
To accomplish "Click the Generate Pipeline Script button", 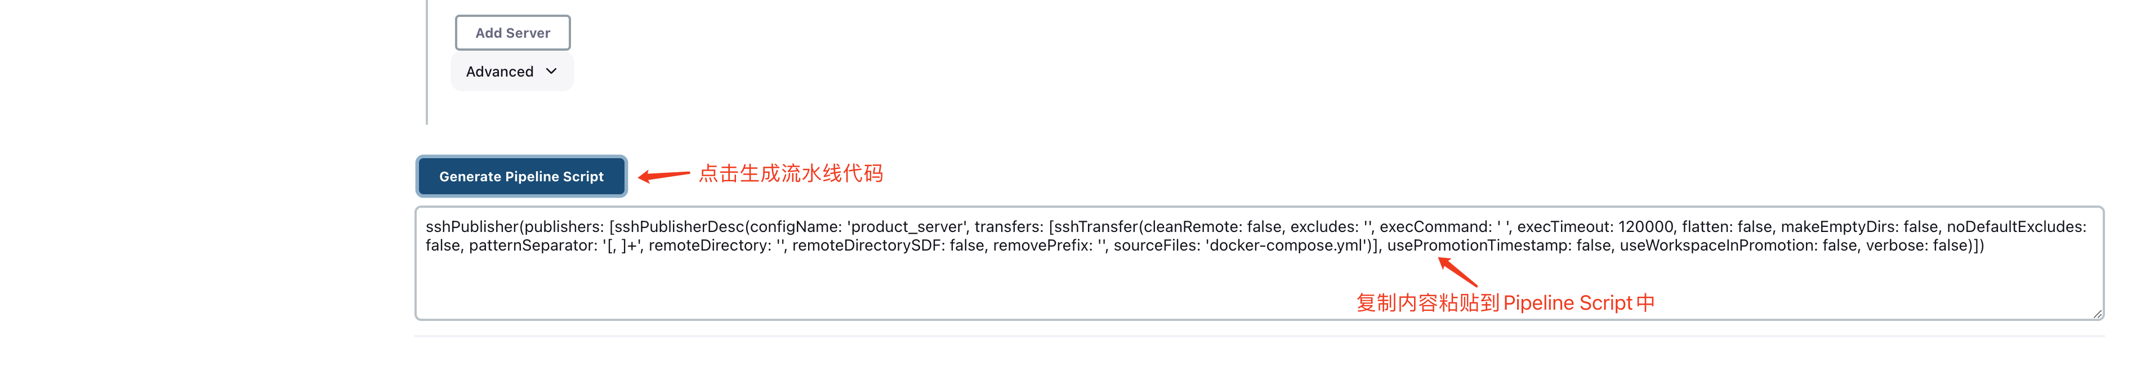I will pos(520,176).
